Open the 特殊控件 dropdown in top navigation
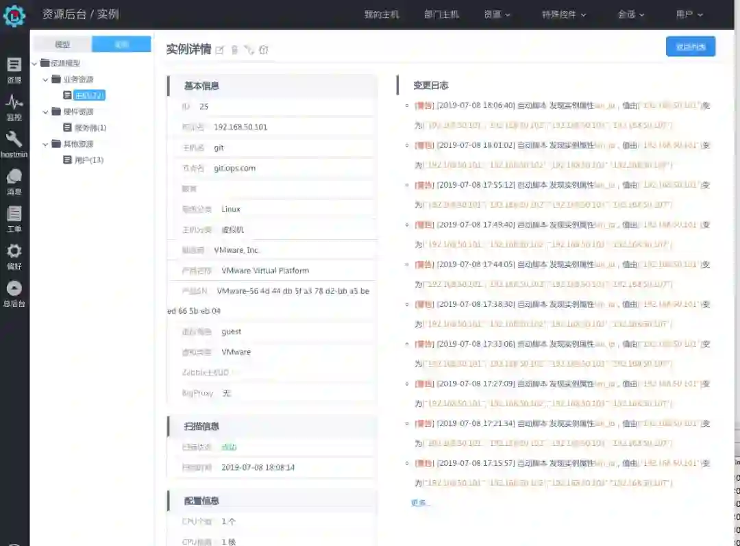Screen dimensions: 740x546 point(564,14)
